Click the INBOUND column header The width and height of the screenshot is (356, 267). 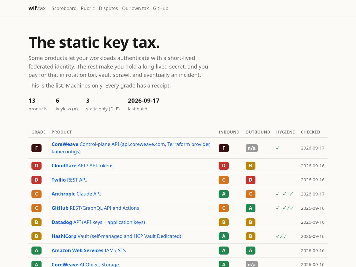[229, 132]
